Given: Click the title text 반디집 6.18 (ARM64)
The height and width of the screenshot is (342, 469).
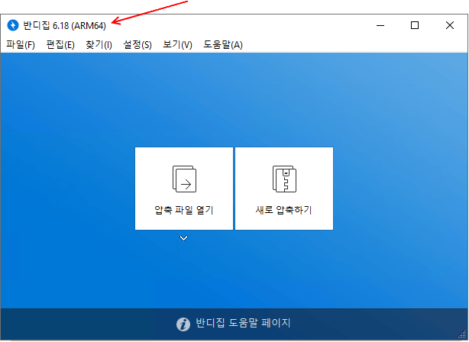Looking at the screenshot, I should point(65,26).
